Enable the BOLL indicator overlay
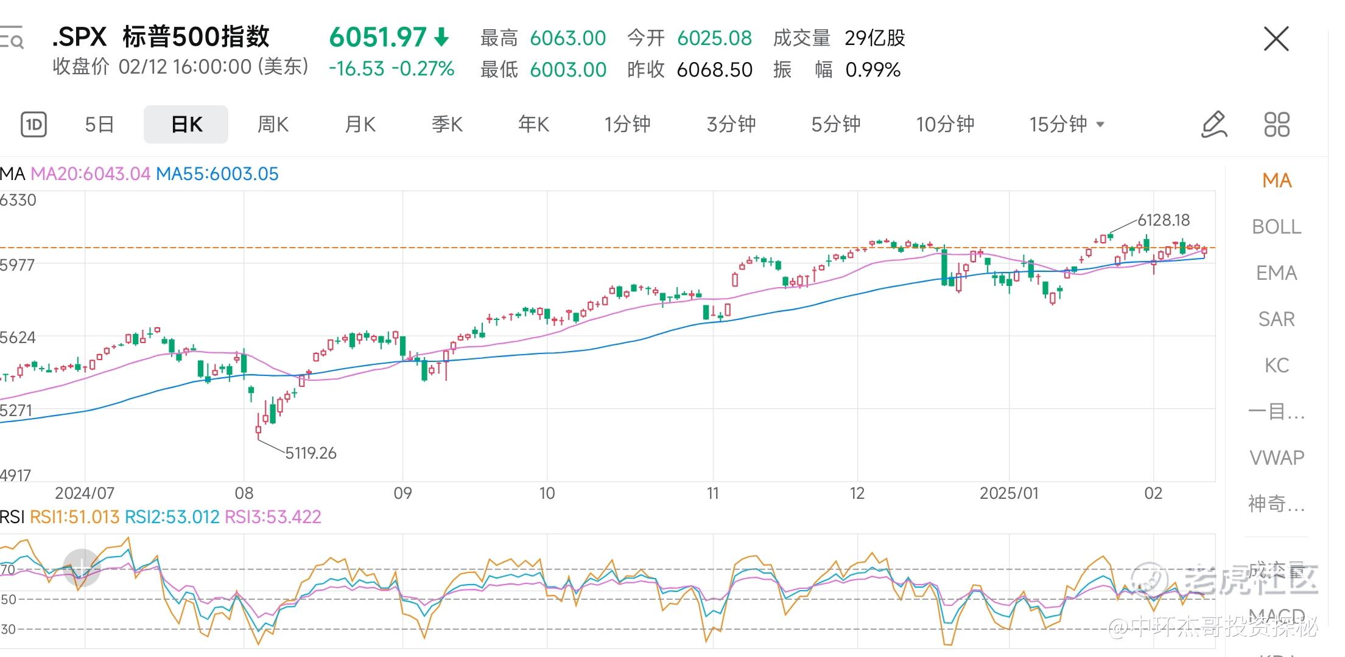Image resolution: width=1345 pixels, height=657 pixels. 1276,227
